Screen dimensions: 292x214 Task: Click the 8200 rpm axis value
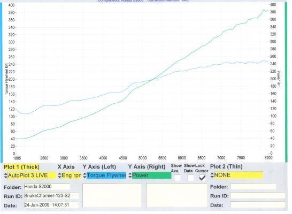click(268, 158)
